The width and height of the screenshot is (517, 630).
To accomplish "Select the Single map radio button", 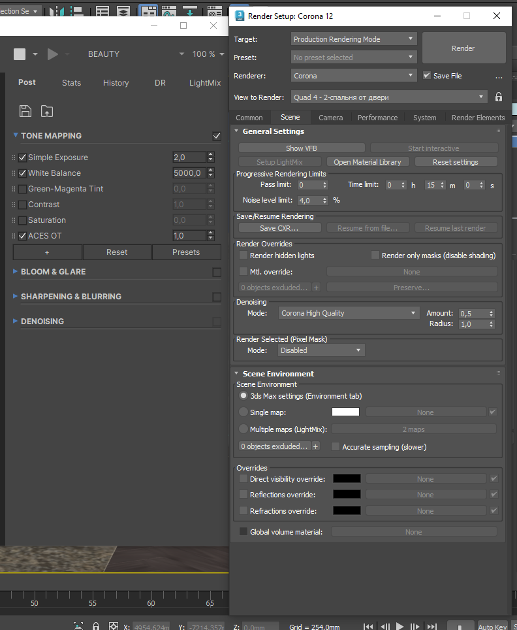I will click(243, 412).
